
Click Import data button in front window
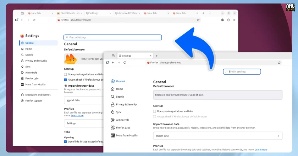coord(218,136)
